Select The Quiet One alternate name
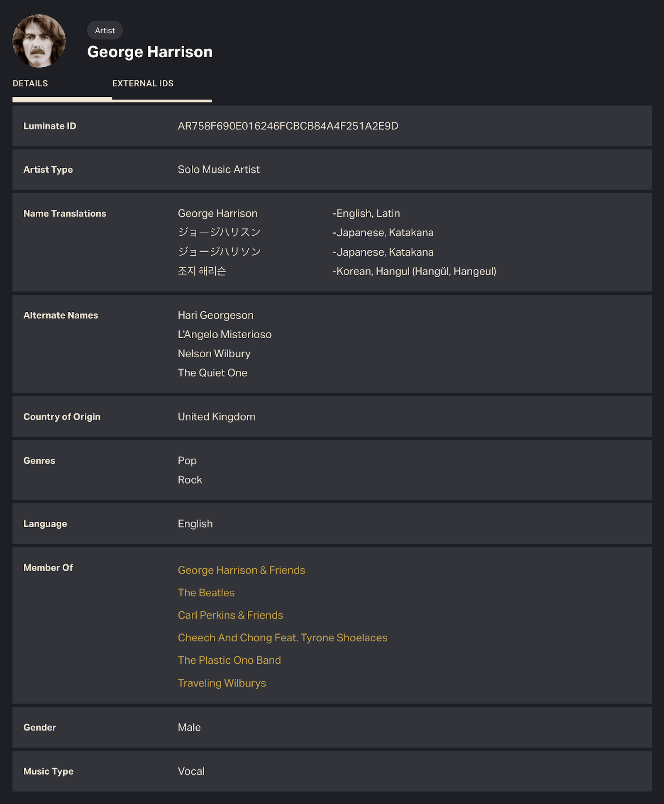The width and height of the screenshot is (664, 804). coord(212,373)
